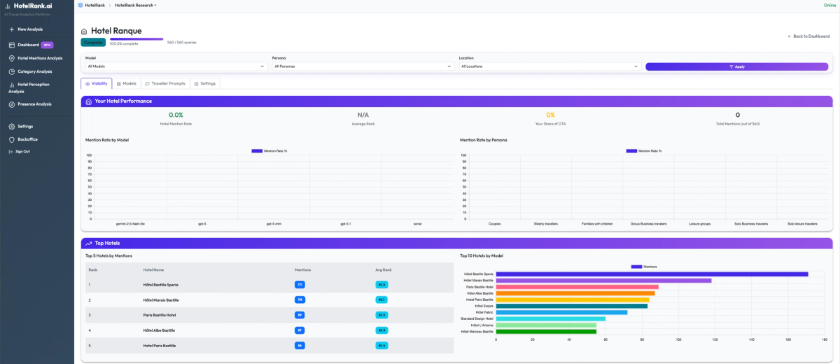Click the layered HotelRank breadcrumb icon
This screenshot has height=364, width=840.
pyautogui.click(x=80, y=5)
